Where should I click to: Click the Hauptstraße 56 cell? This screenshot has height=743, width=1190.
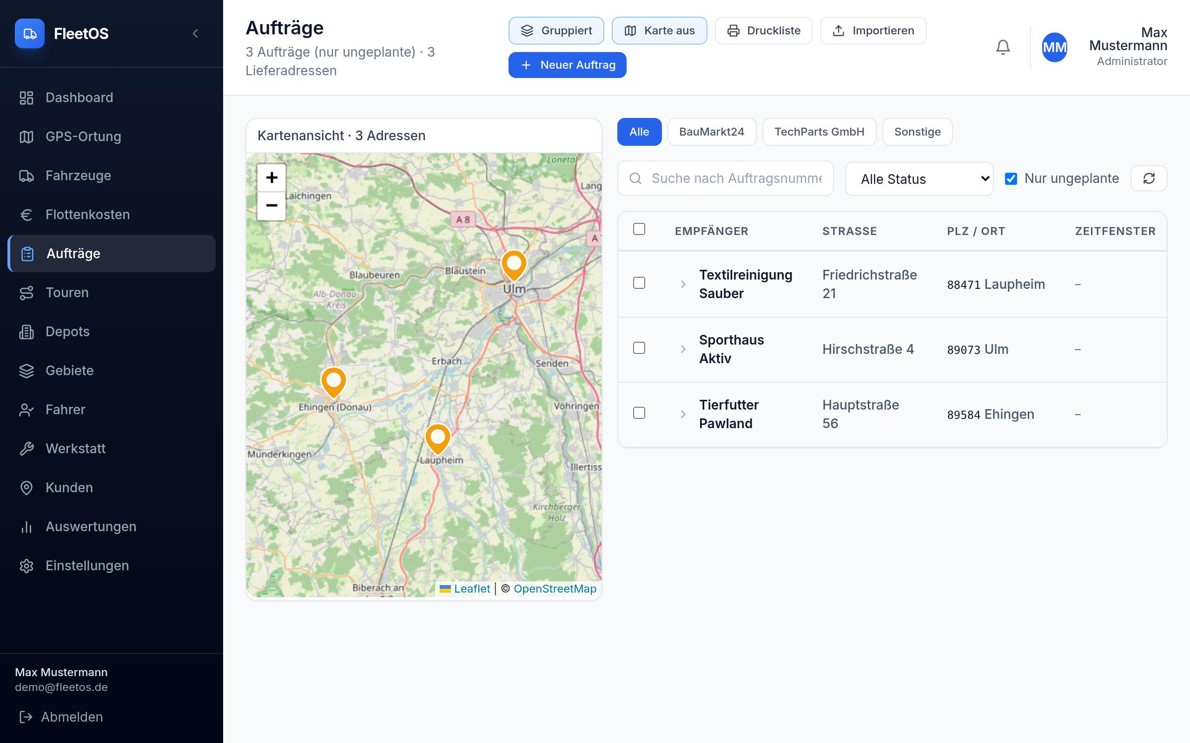pos(860,414)
